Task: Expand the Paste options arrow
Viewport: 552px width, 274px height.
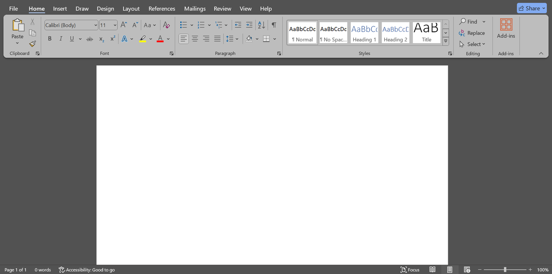Action: tap(18, 43)
